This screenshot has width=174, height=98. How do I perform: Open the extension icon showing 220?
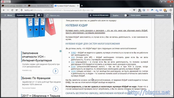click(x=139, y=10)
